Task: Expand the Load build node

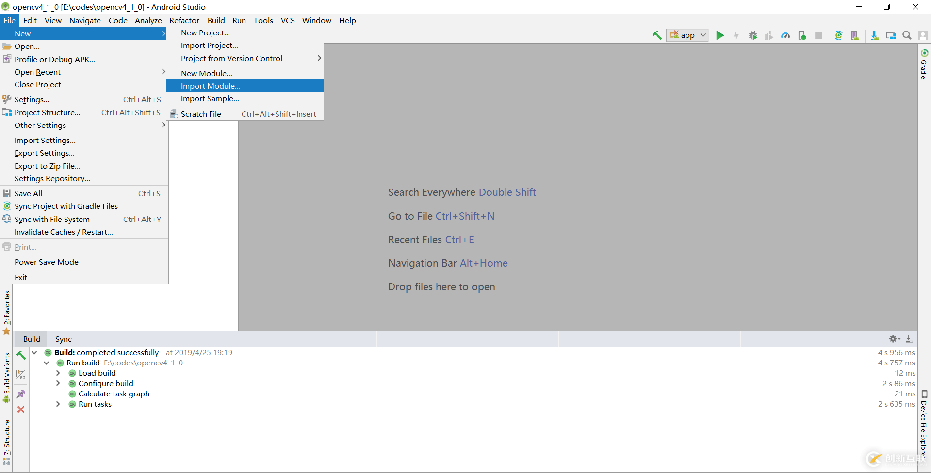Action: (x=58, y=373)
